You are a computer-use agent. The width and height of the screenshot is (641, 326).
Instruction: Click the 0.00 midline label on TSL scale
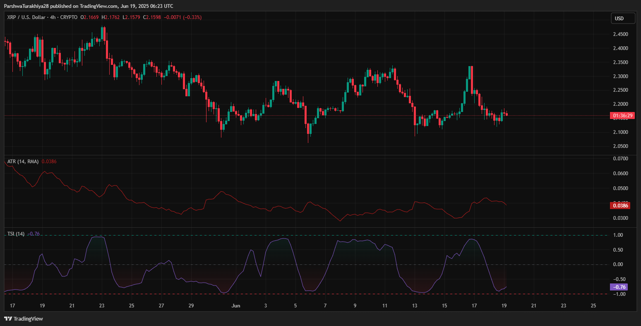point(618,264)
